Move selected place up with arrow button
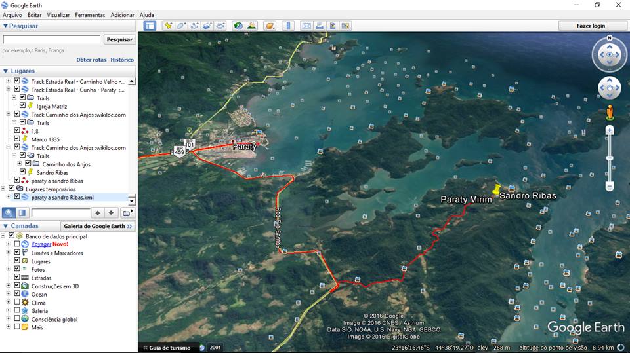Screen dimensions: 630x353 [x=98, y=213]
